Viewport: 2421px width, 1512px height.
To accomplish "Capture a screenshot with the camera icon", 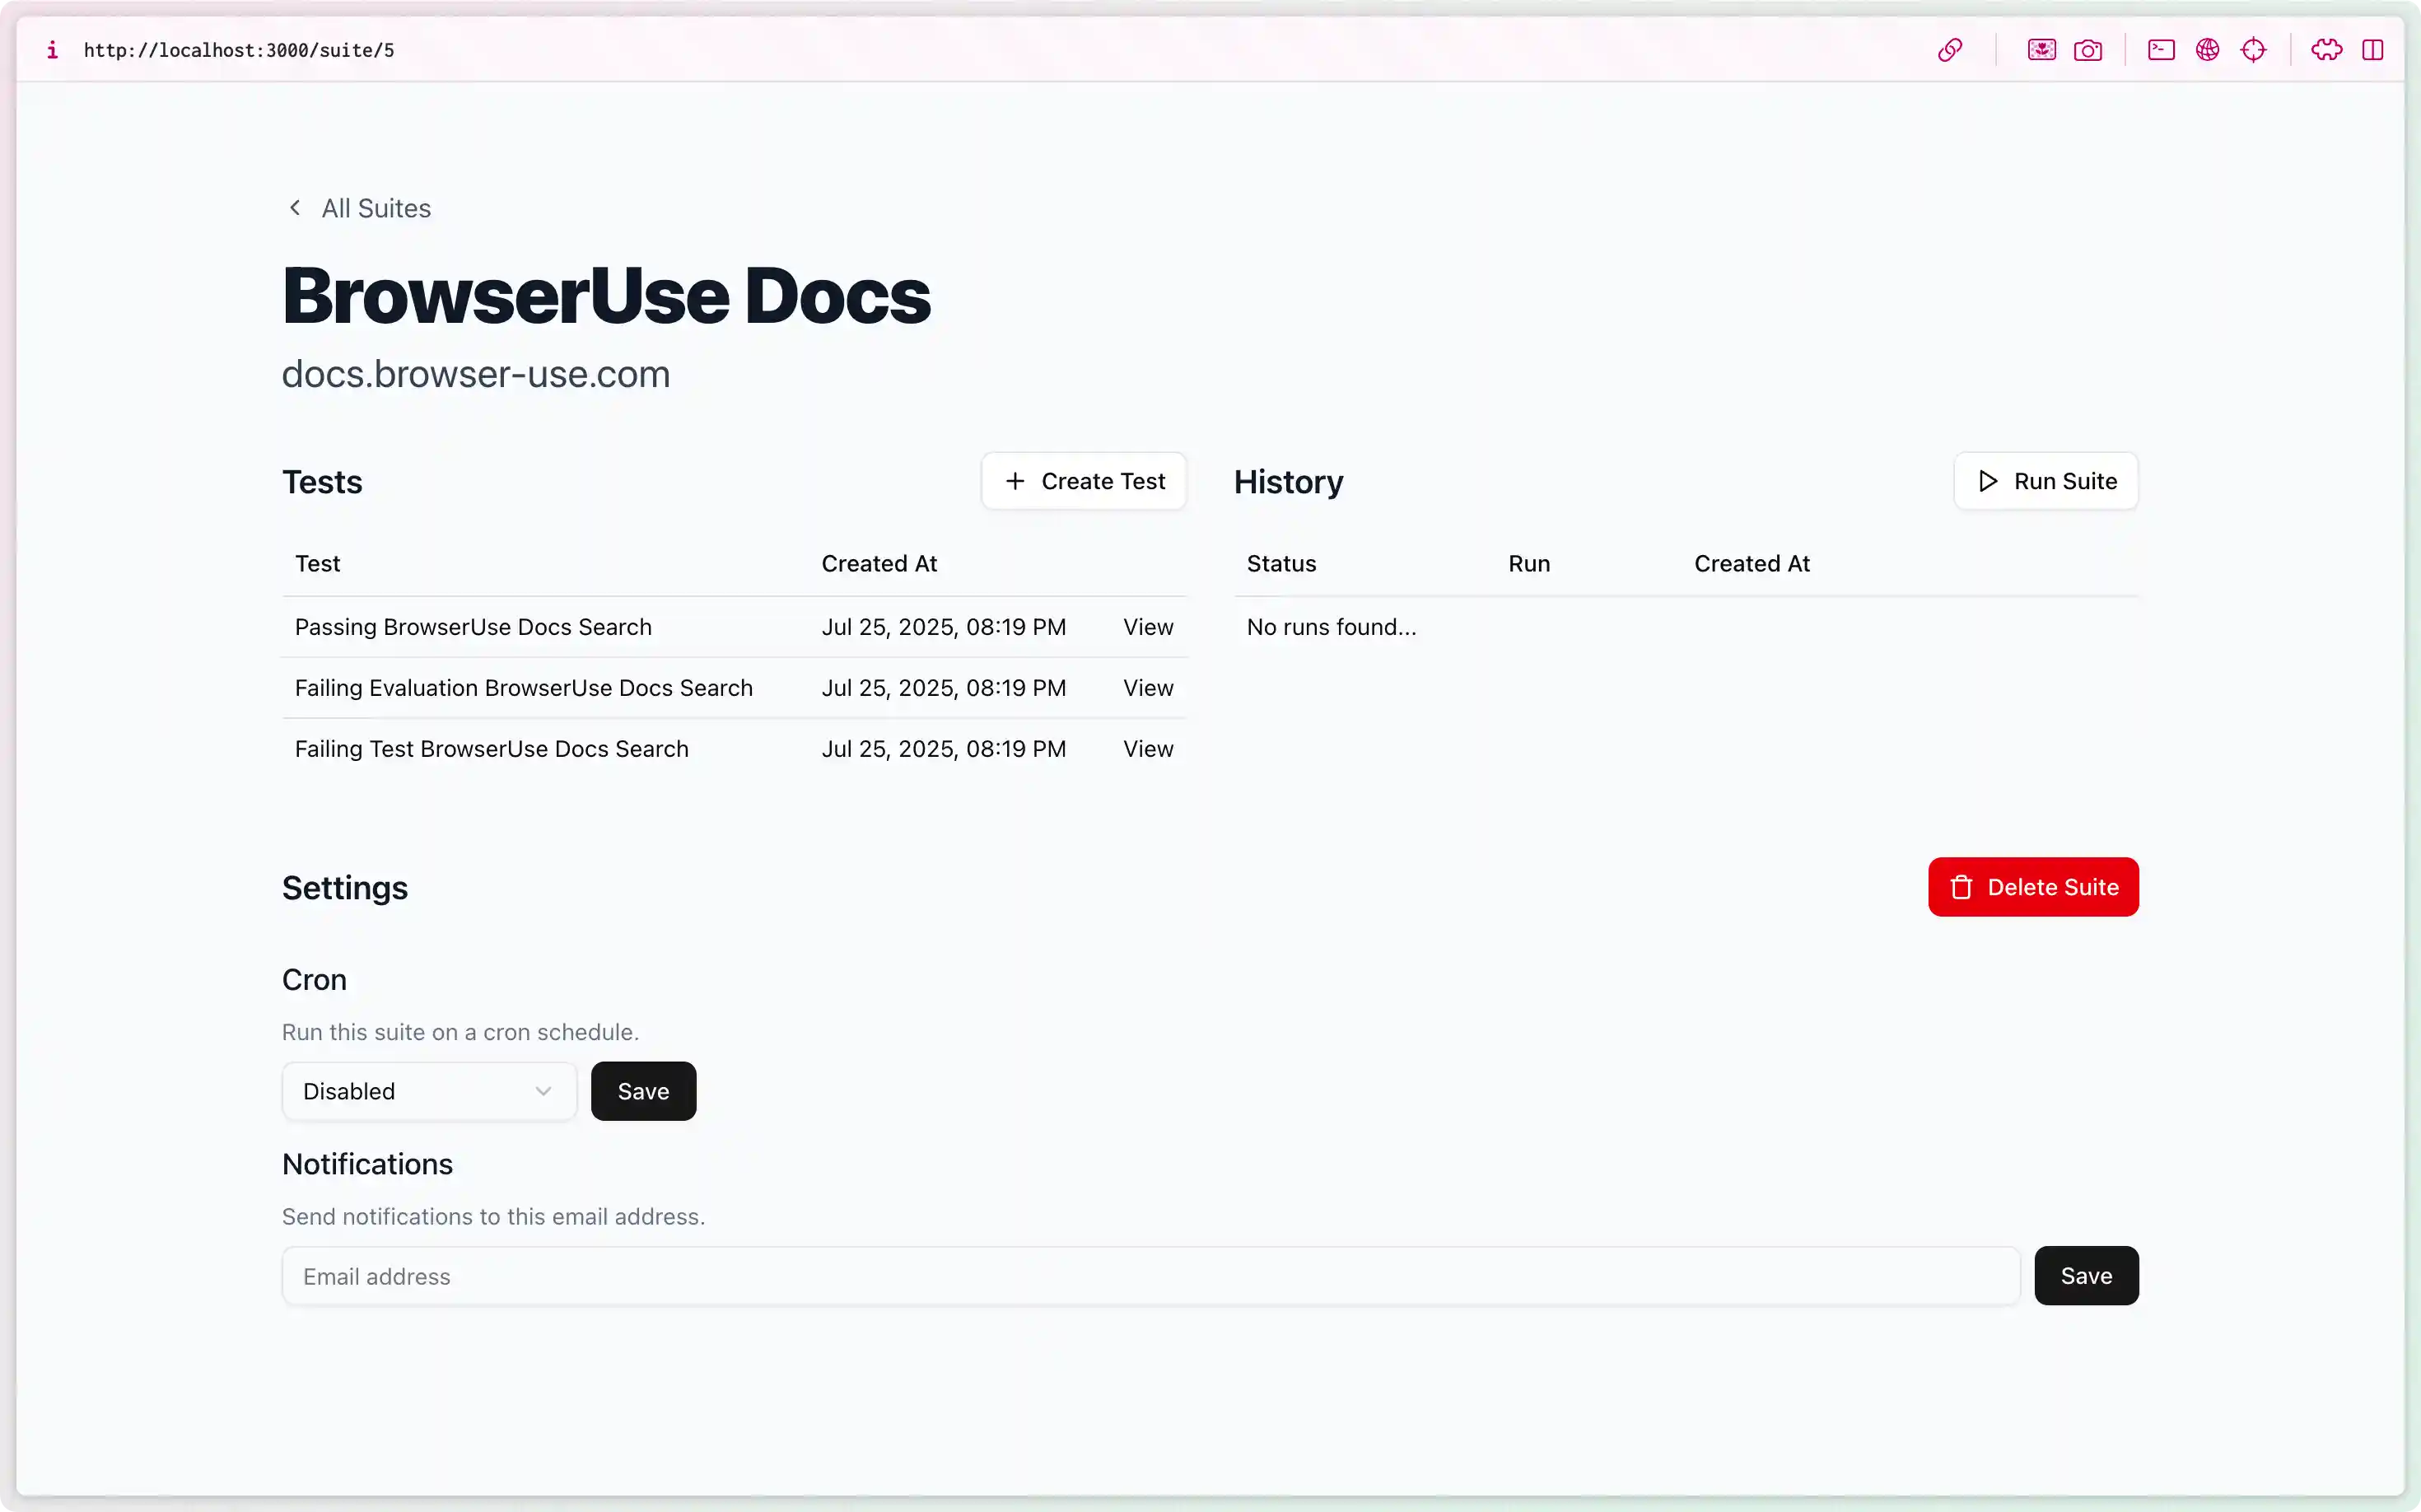I will pos(2089,49).
